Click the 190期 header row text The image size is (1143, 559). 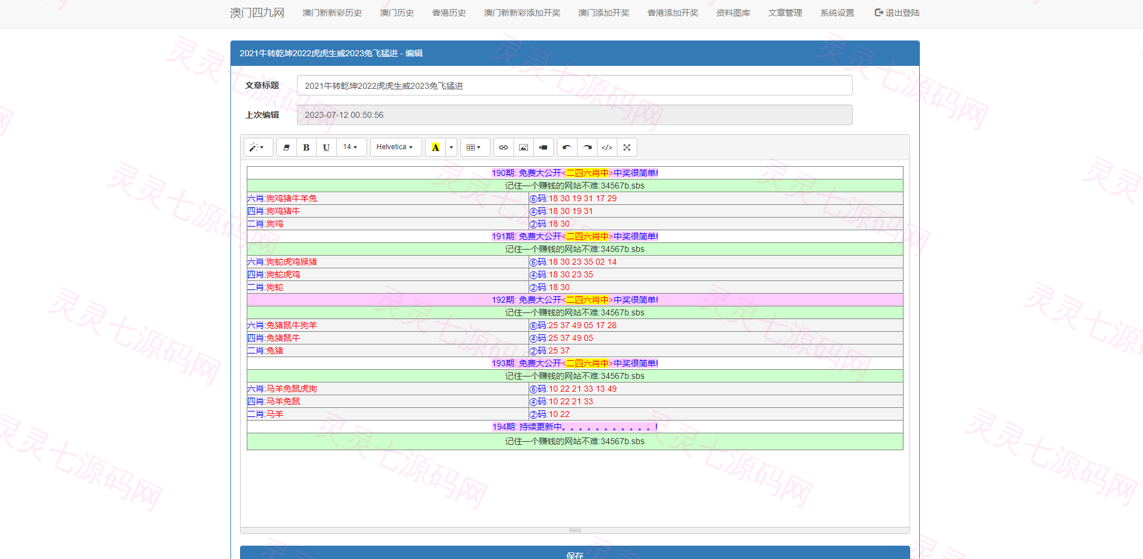pyautogui.click(x=575, y=173)
